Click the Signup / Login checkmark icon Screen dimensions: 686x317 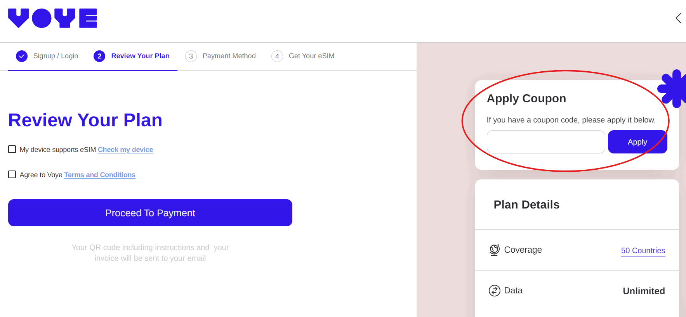(x=22, y=56)
